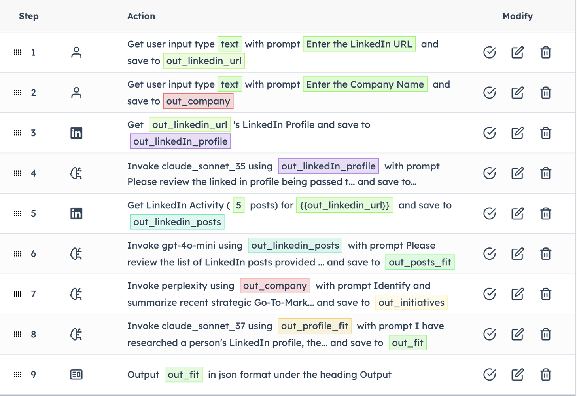The height and width of the screenshot is (396, 577).
Task: Open the editor for step 5
Action: pyautogui.click(x=517, y=213)
